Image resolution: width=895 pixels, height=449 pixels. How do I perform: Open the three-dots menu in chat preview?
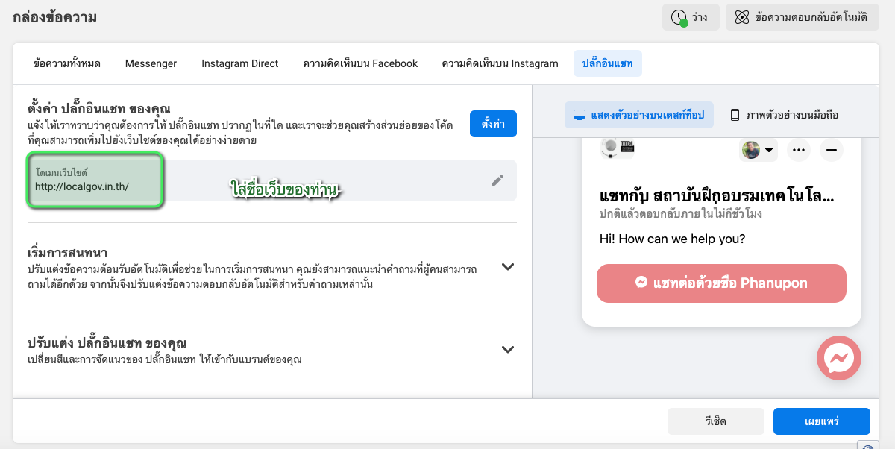799,150
